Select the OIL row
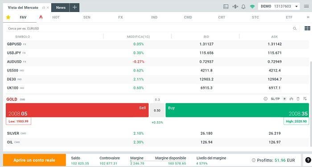This screenshot has height=167, width=312. (x=157, y=142)
